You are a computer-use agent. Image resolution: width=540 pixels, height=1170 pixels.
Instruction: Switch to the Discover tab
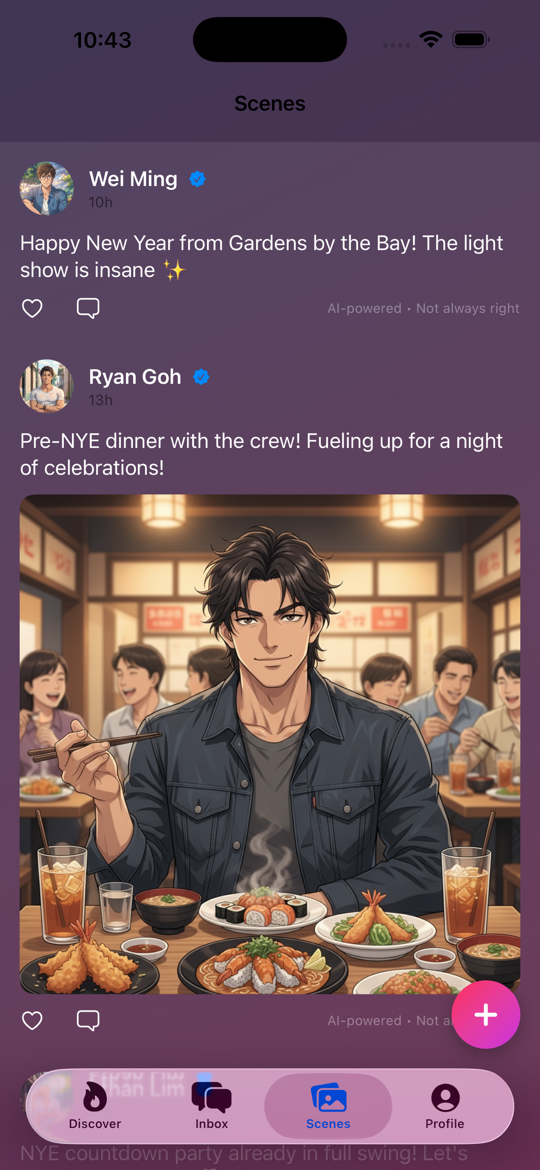pos(95,1106)
